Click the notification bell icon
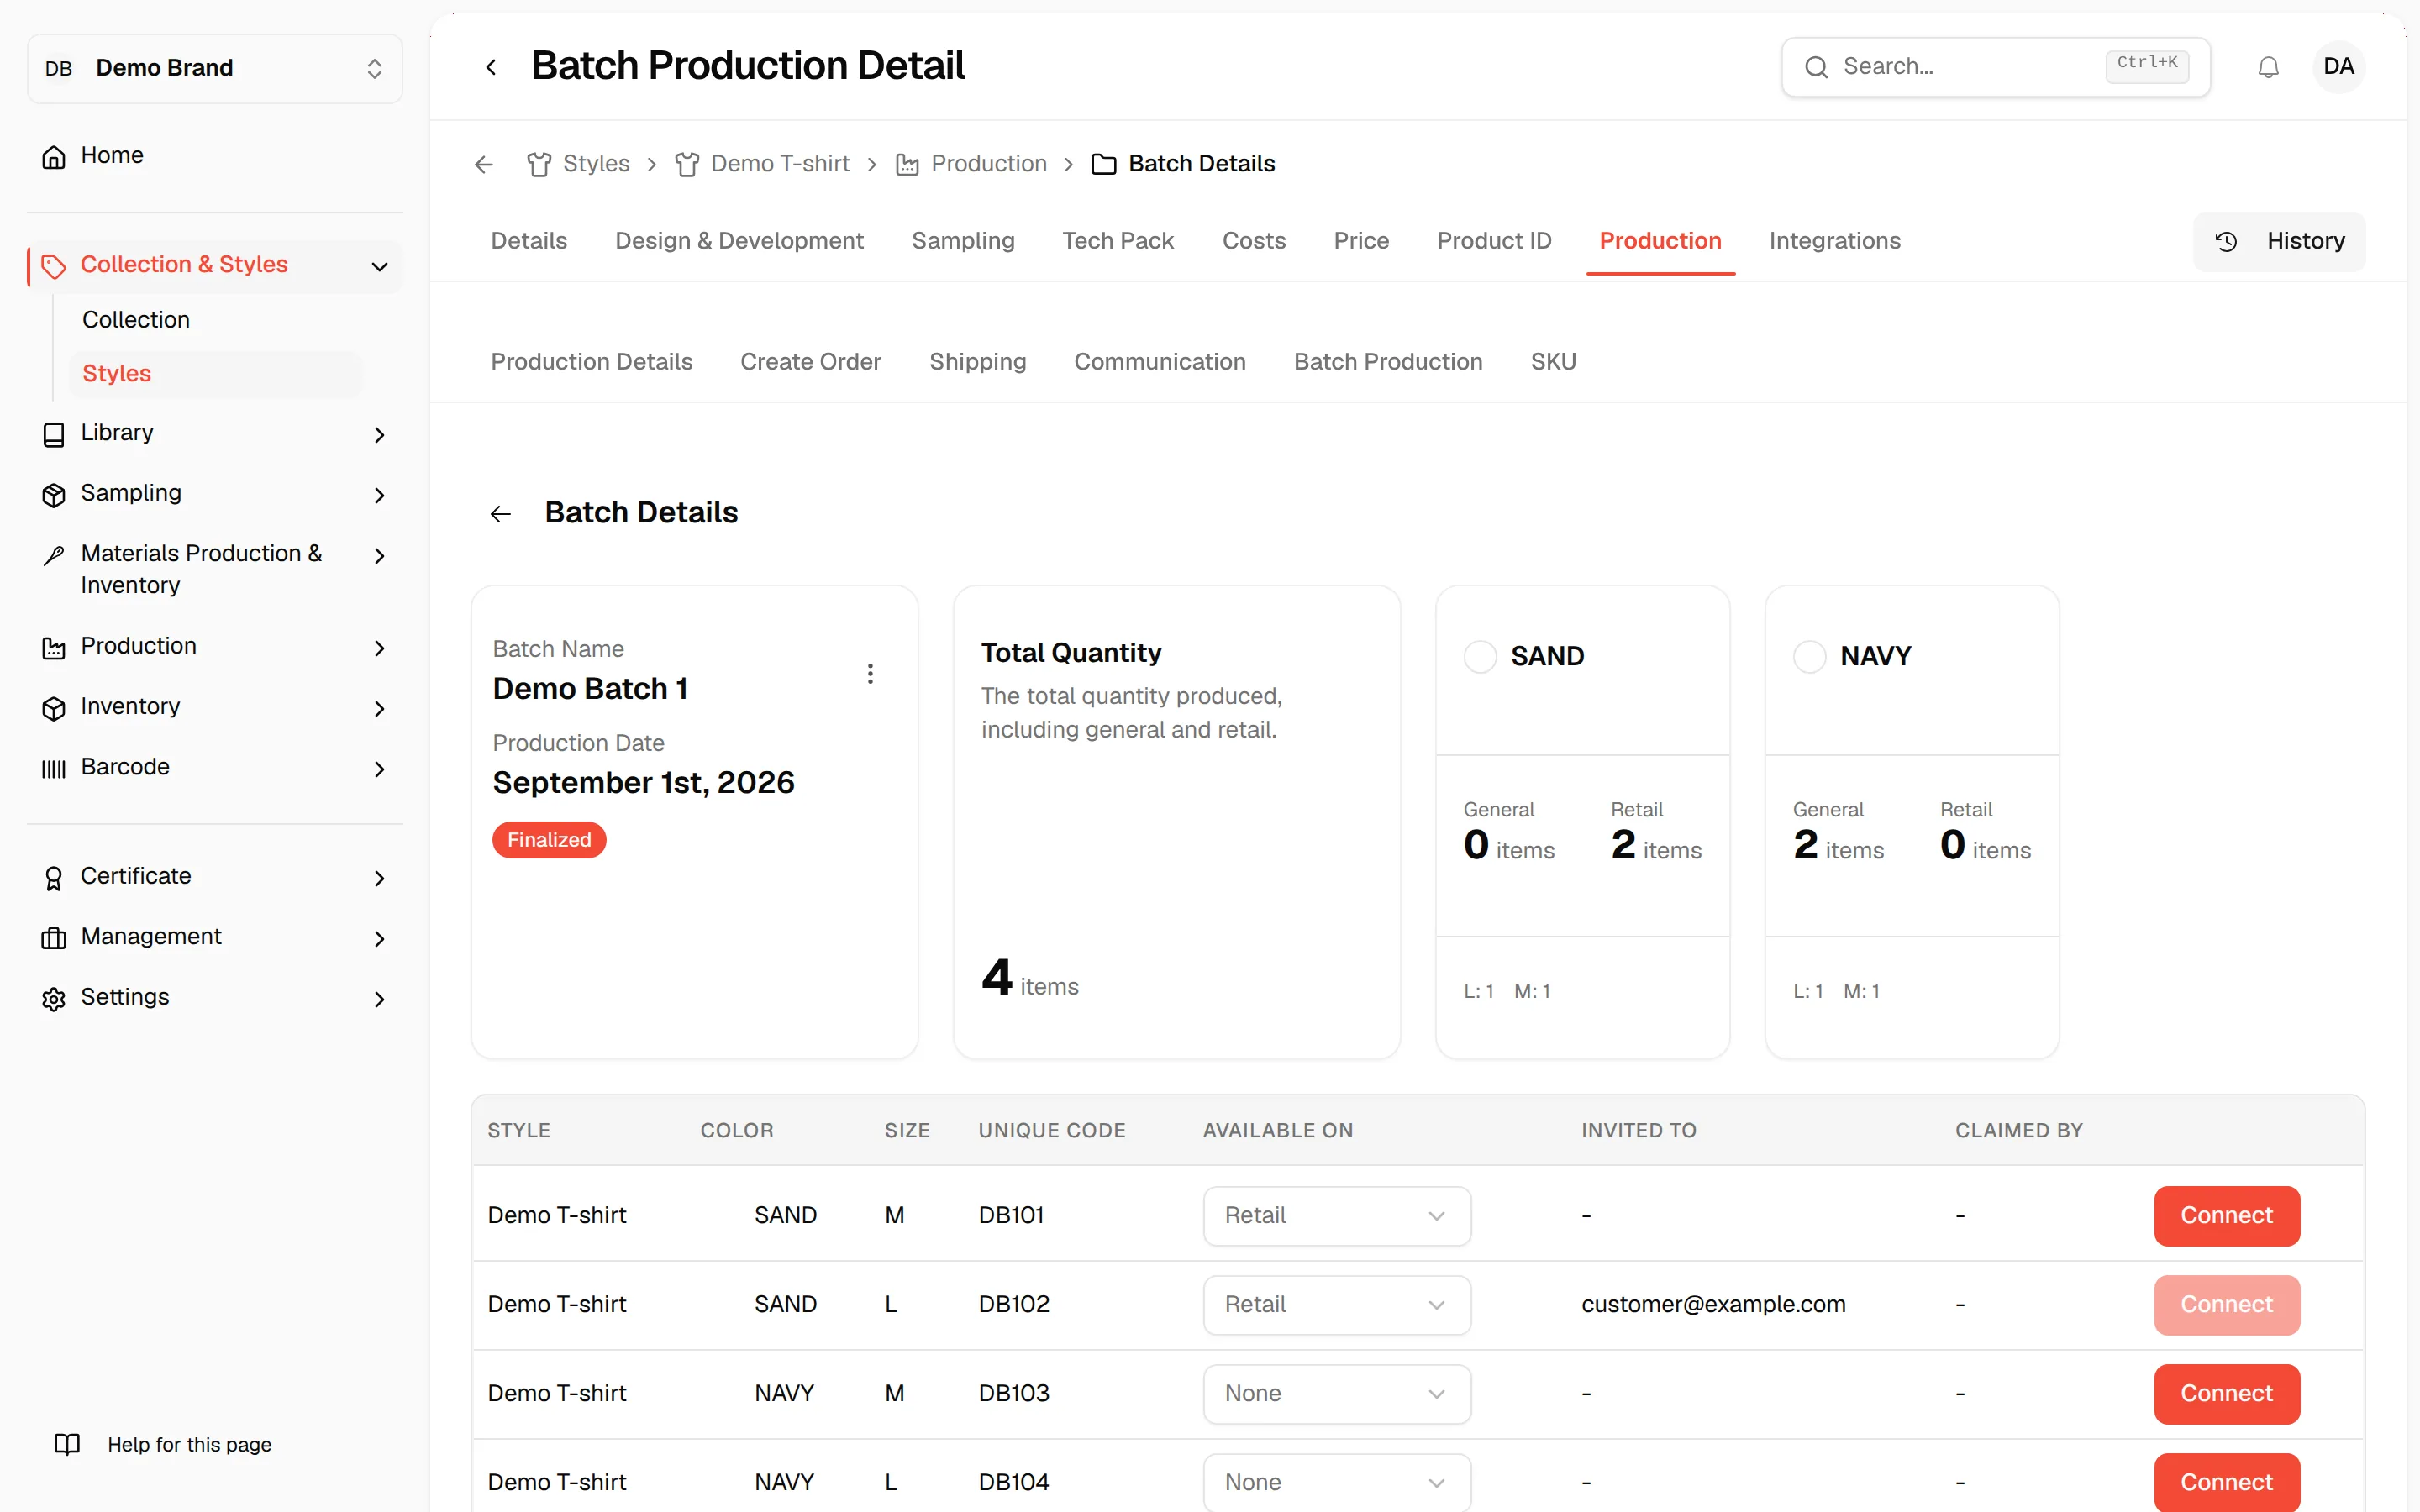Viewport: 2420px width, 1512px height. [x=2268, y=67]
